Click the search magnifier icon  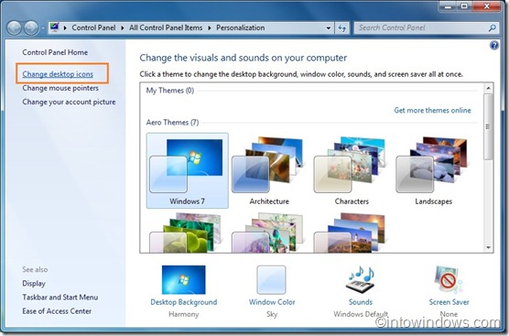pyautogui.click(x=493, y=27)
